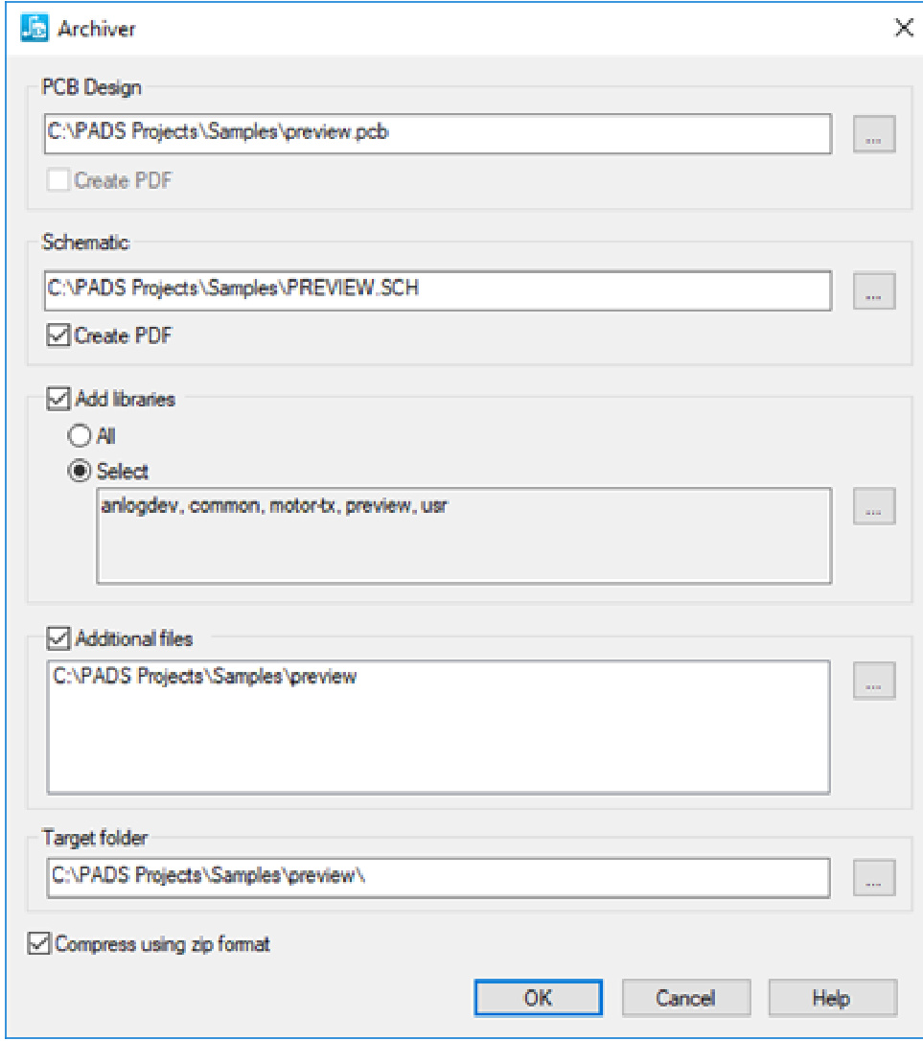The image size is (923, 1041).
Task: Disable the Additional files checkbox
Action: [x=58, y=638]
